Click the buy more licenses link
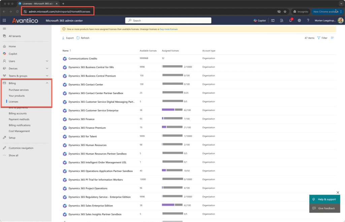This screenshot has width=345, height=222. click(x=169, y=29)
